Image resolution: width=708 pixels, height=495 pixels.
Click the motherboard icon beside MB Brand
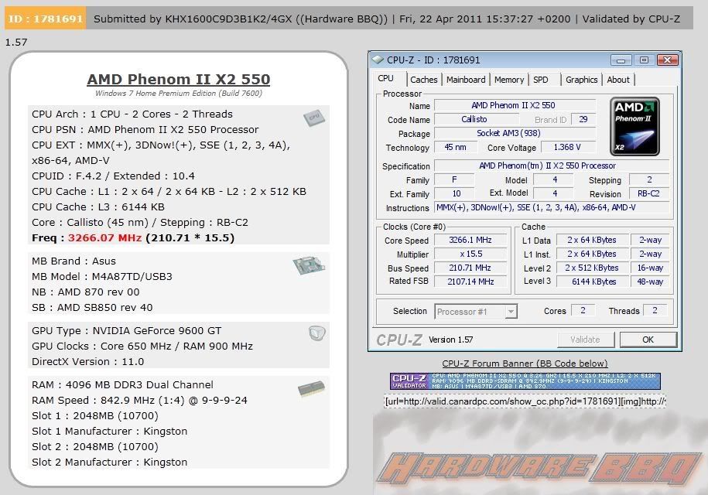tap(309, 265)
